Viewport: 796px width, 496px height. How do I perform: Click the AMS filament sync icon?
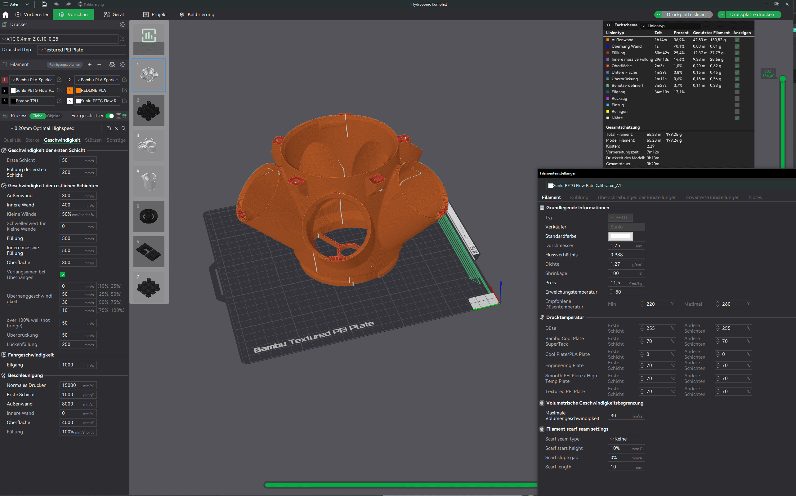pyautogui.click(x=112, y=64)
